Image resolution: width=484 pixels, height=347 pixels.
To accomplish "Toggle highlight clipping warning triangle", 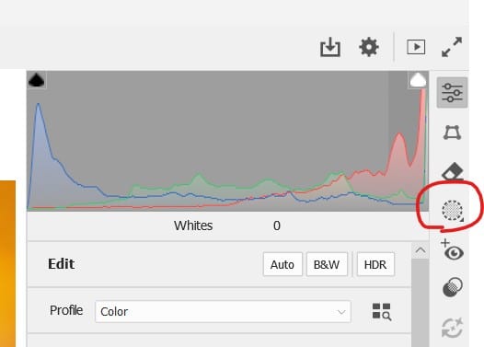I will (x=418, y=80).
